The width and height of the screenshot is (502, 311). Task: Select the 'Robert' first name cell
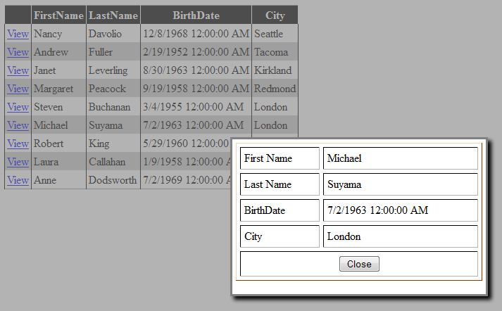click(x=59, y=144)
